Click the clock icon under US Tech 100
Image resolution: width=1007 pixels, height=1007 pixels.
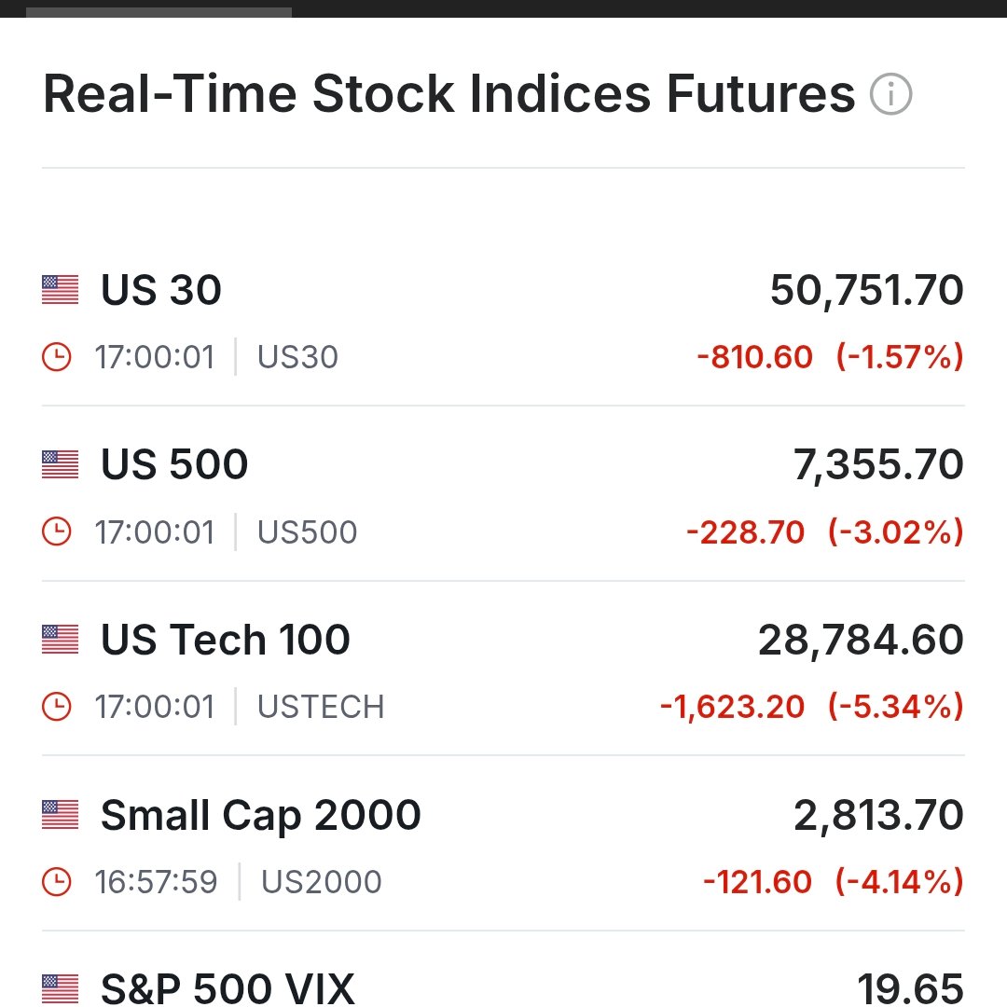point(57,707)
